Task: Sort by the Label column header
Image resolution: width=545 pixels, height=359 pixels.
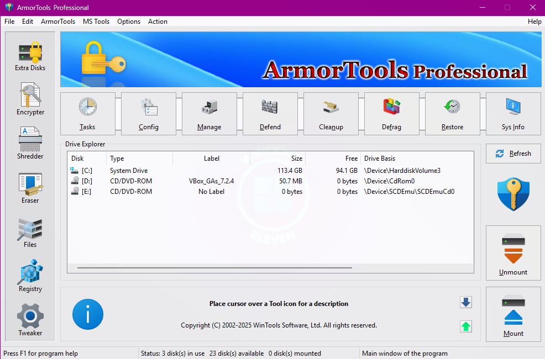Action: pos(211,159)
